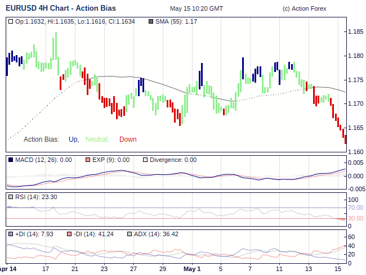Click the '7' date axis label

click(x=250, y=269)
